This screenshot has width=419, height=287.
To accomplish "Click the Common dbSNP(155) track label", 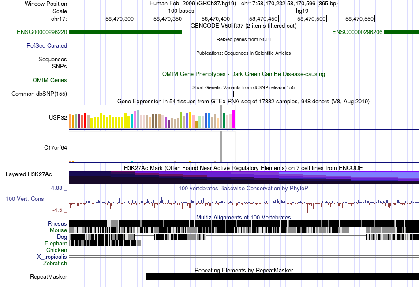I will (39, 94).
